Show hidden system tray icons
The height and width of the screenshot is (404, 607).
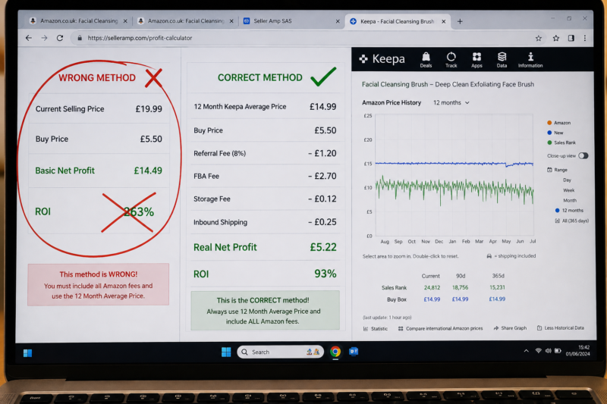pos(526,351)
